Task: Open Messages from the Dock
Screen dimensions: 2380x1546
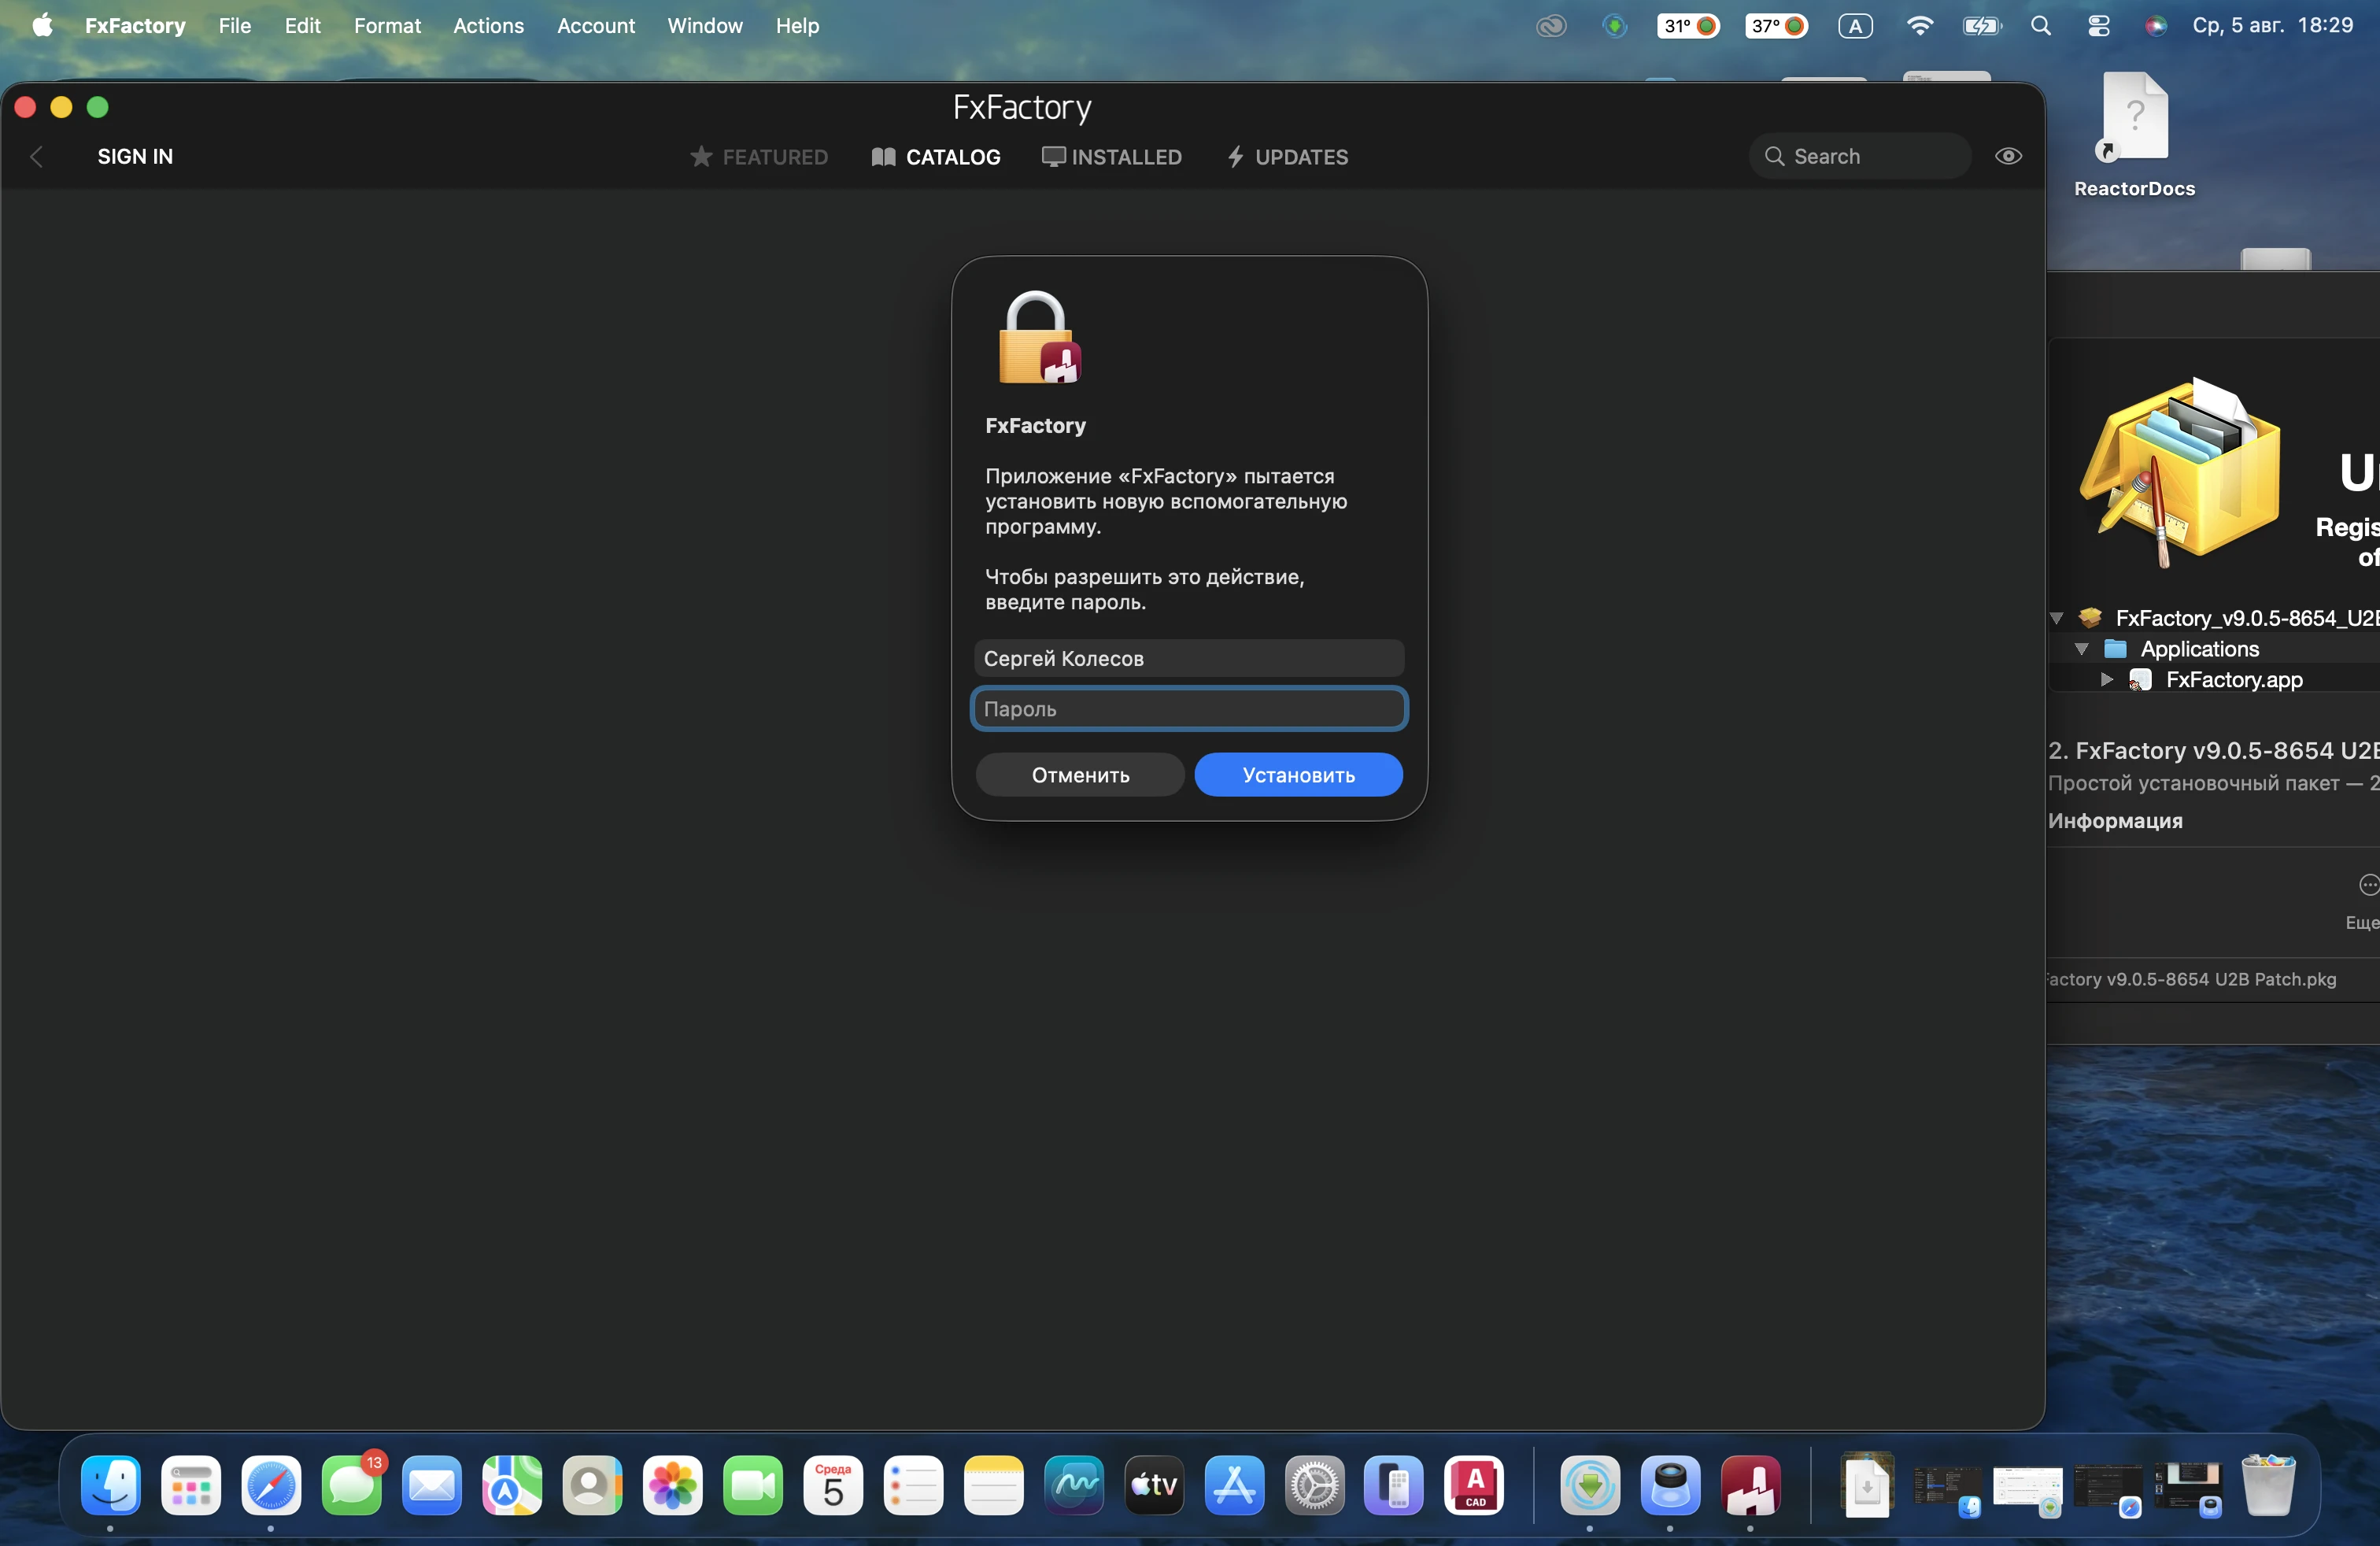Action: 352,1485
